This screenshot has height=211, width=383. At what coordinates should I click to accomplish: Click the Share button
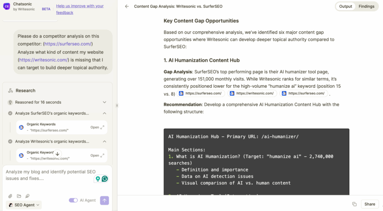pyautogui.click(x=370, y=204)
